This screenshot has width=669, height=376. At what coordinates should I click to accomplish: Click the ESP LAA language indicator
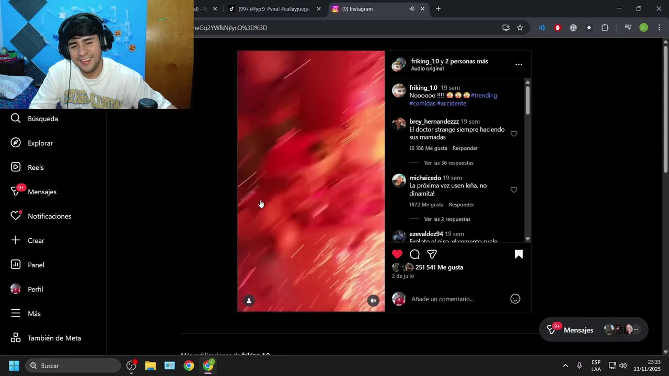(596, 366)
